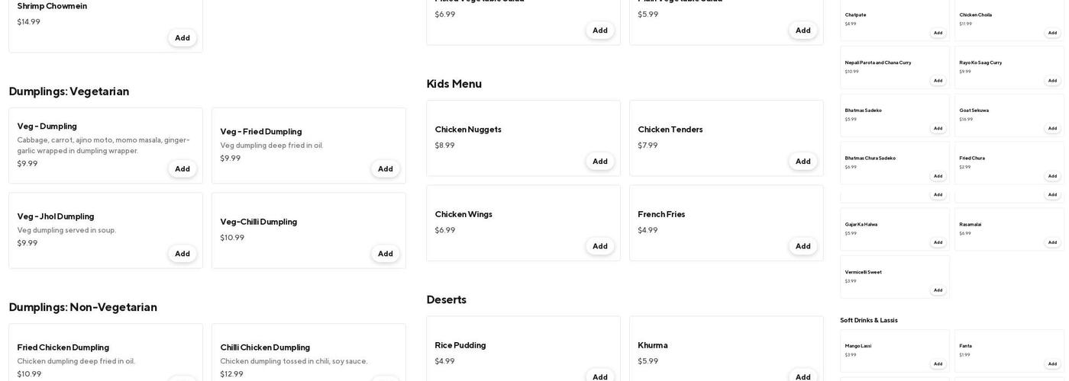Viewport: 1069px width, 381px height.
Task: Add Chatpate in the side panel
Action: pos(938,33)
